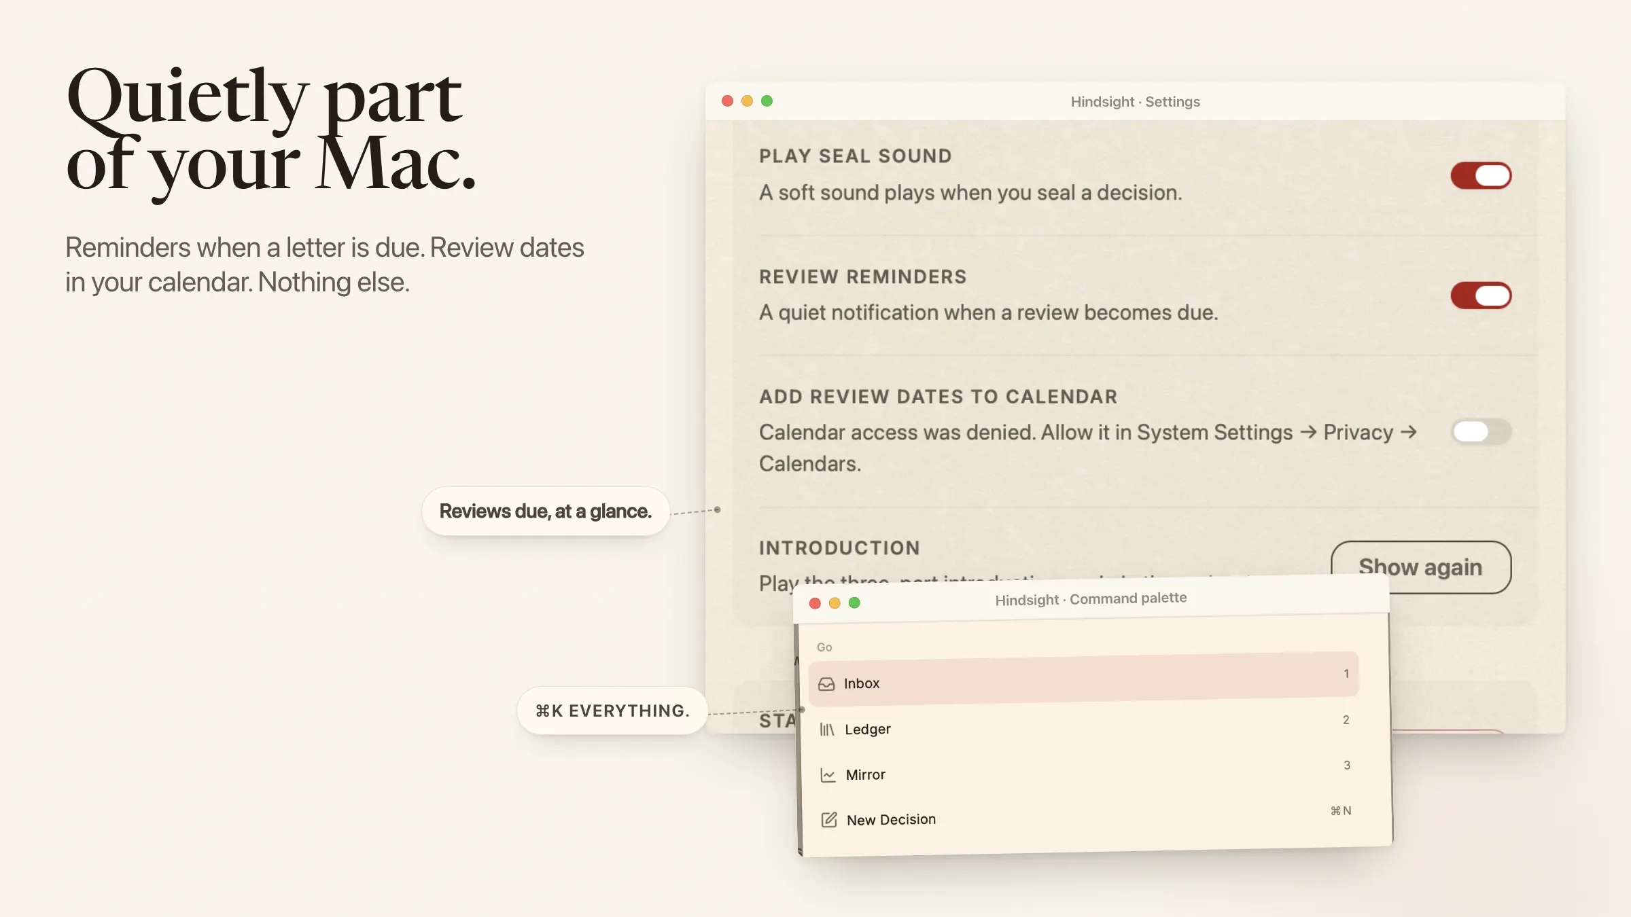Screen dimensions: 1631x917
Task: Close the Settings window with red button
Action: (727, 101)
